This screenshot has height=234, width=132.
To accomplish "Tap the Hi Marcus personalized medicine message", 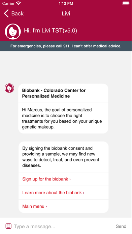I will (62, 118).
